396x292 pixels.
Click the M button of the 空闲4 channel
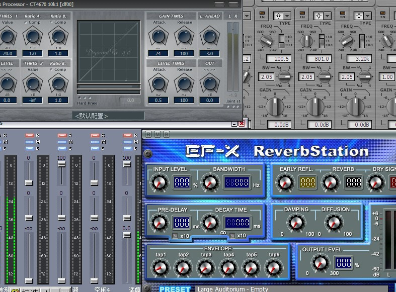point(95,142)
